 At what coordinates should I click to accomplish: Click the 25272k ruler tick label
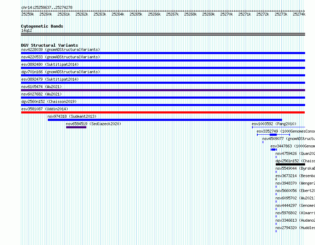tap(263, 14)
